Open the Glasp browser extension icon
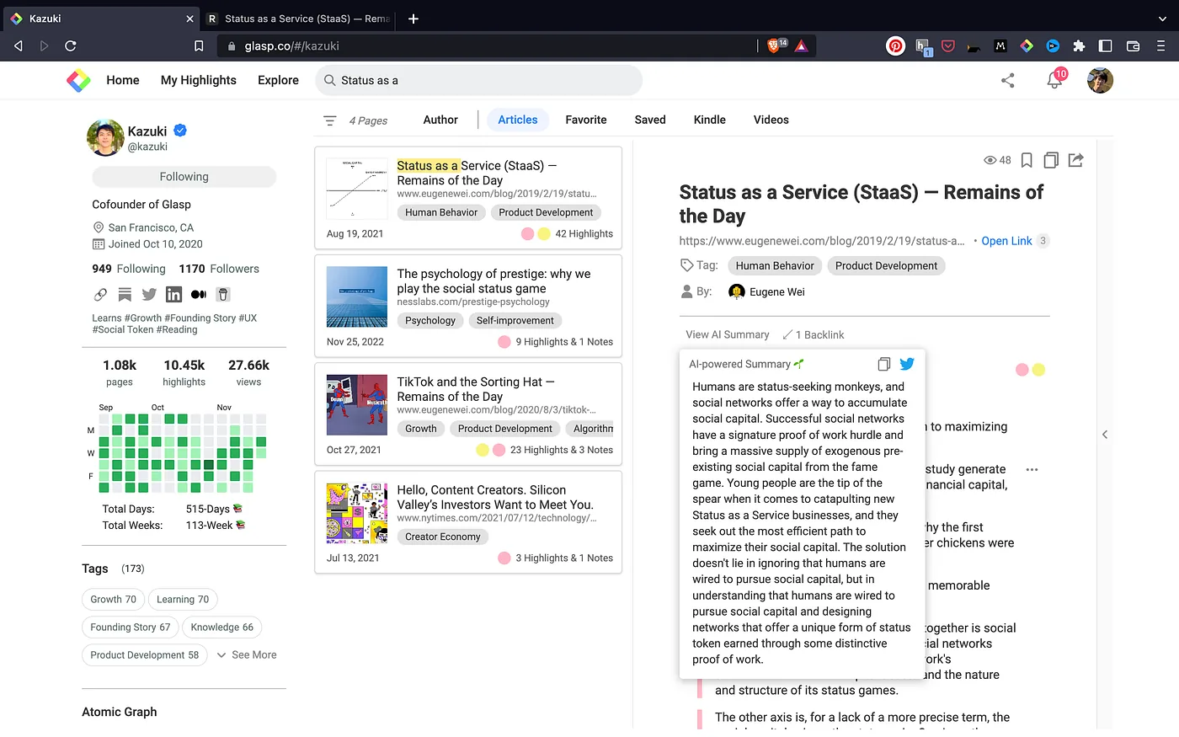Image resolution: width=1179 pixels, height=737 pixels. coord(1027,46)
